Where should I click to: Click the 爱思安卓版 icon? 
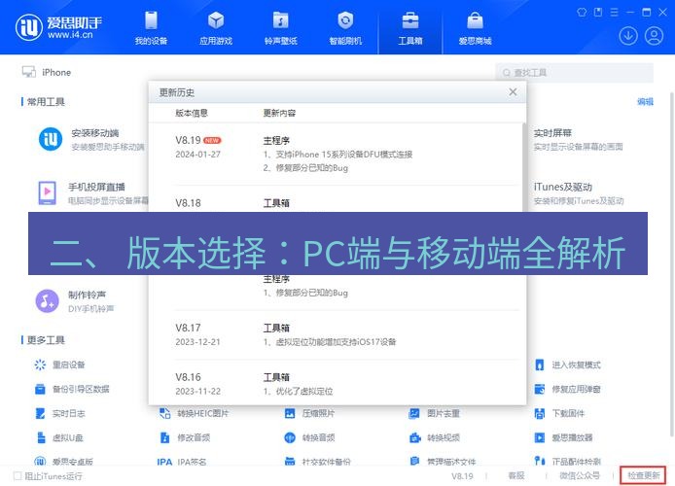[40, 462]
